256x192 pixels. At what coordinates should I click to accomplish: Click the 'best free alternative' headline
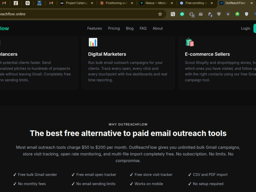pos(128,133)
